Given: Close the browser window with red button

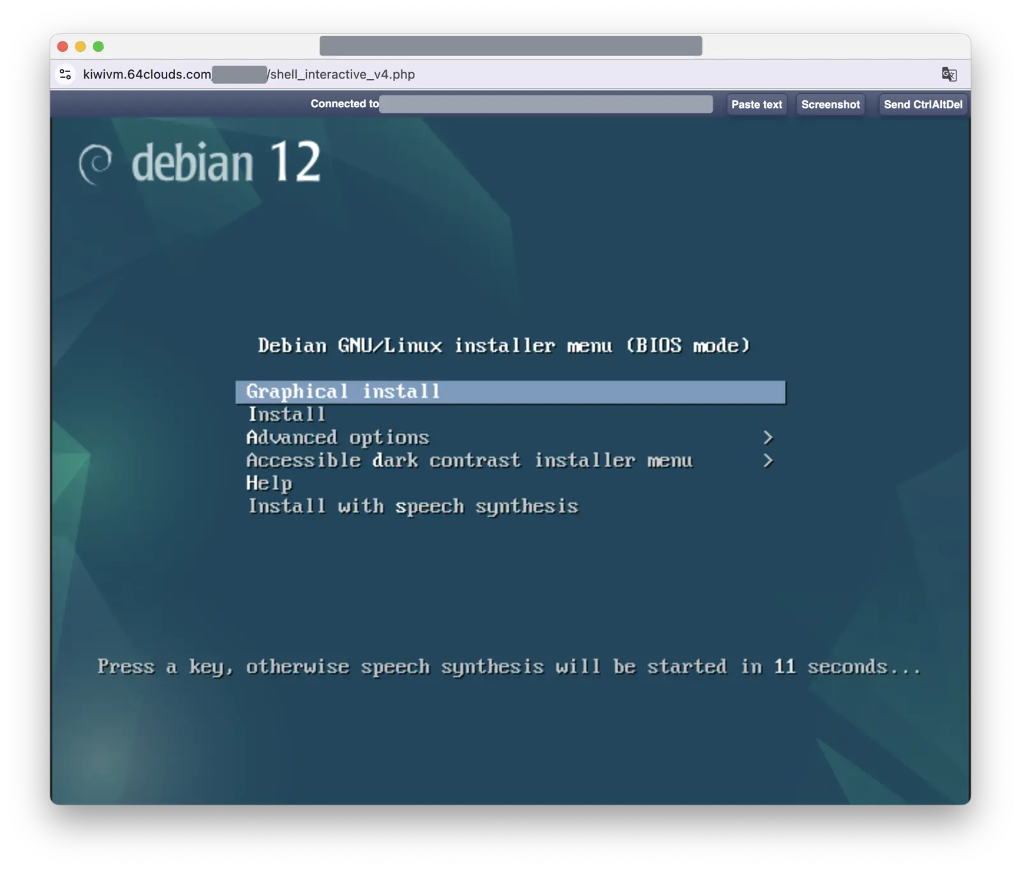Looking at the screenshot, I should 63,47.
